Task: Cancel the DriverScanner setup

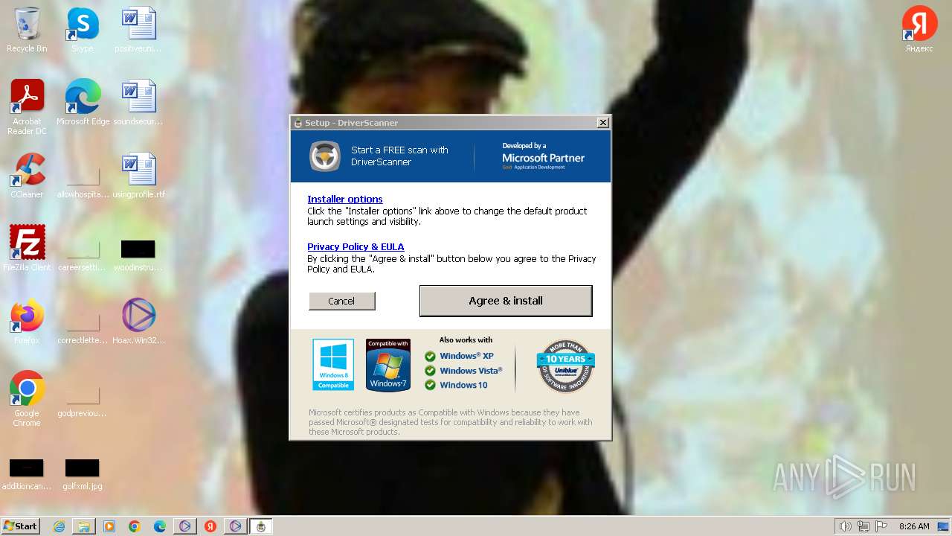Action: click(x=341, y=301)
